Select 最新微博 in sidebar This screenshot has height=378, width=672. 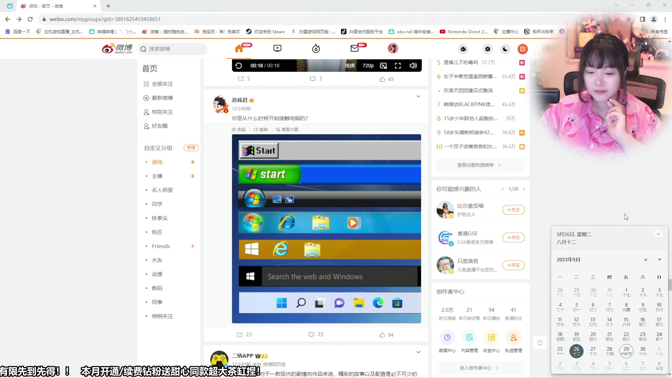[x=162, y=98]
